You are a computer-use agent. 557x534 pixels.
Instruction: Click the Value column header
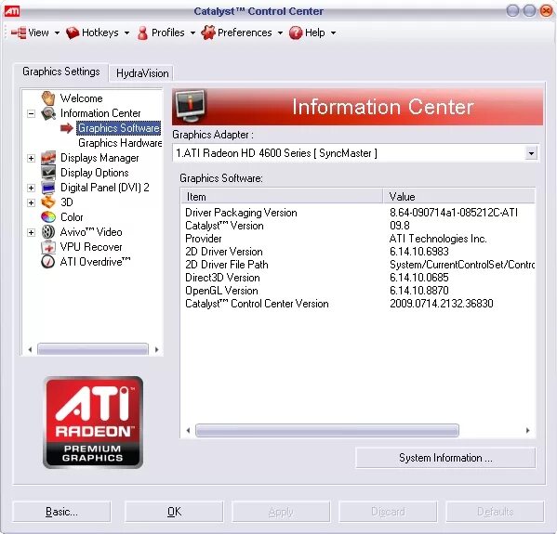pos(459,197)
